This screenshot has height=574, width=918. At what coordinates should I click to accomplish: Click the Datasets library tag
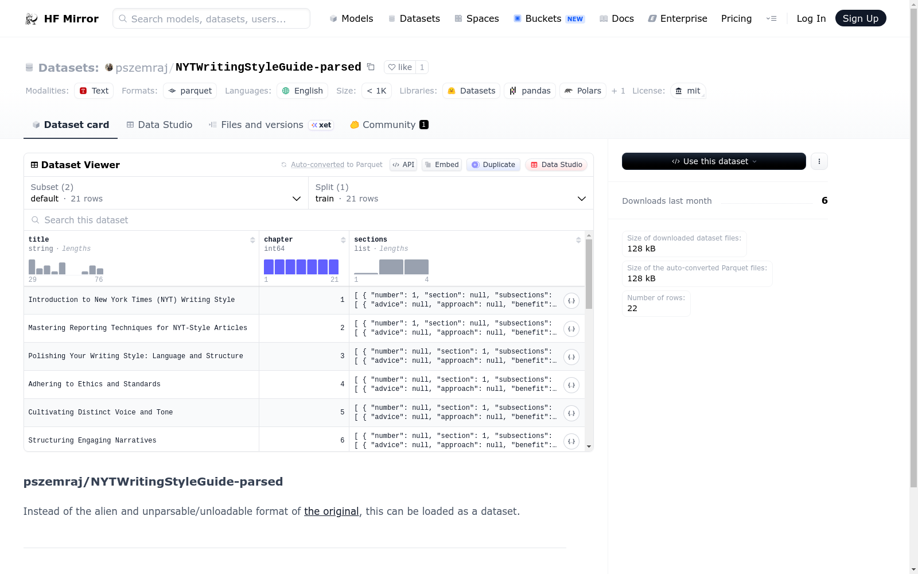(x=471, y=91)
